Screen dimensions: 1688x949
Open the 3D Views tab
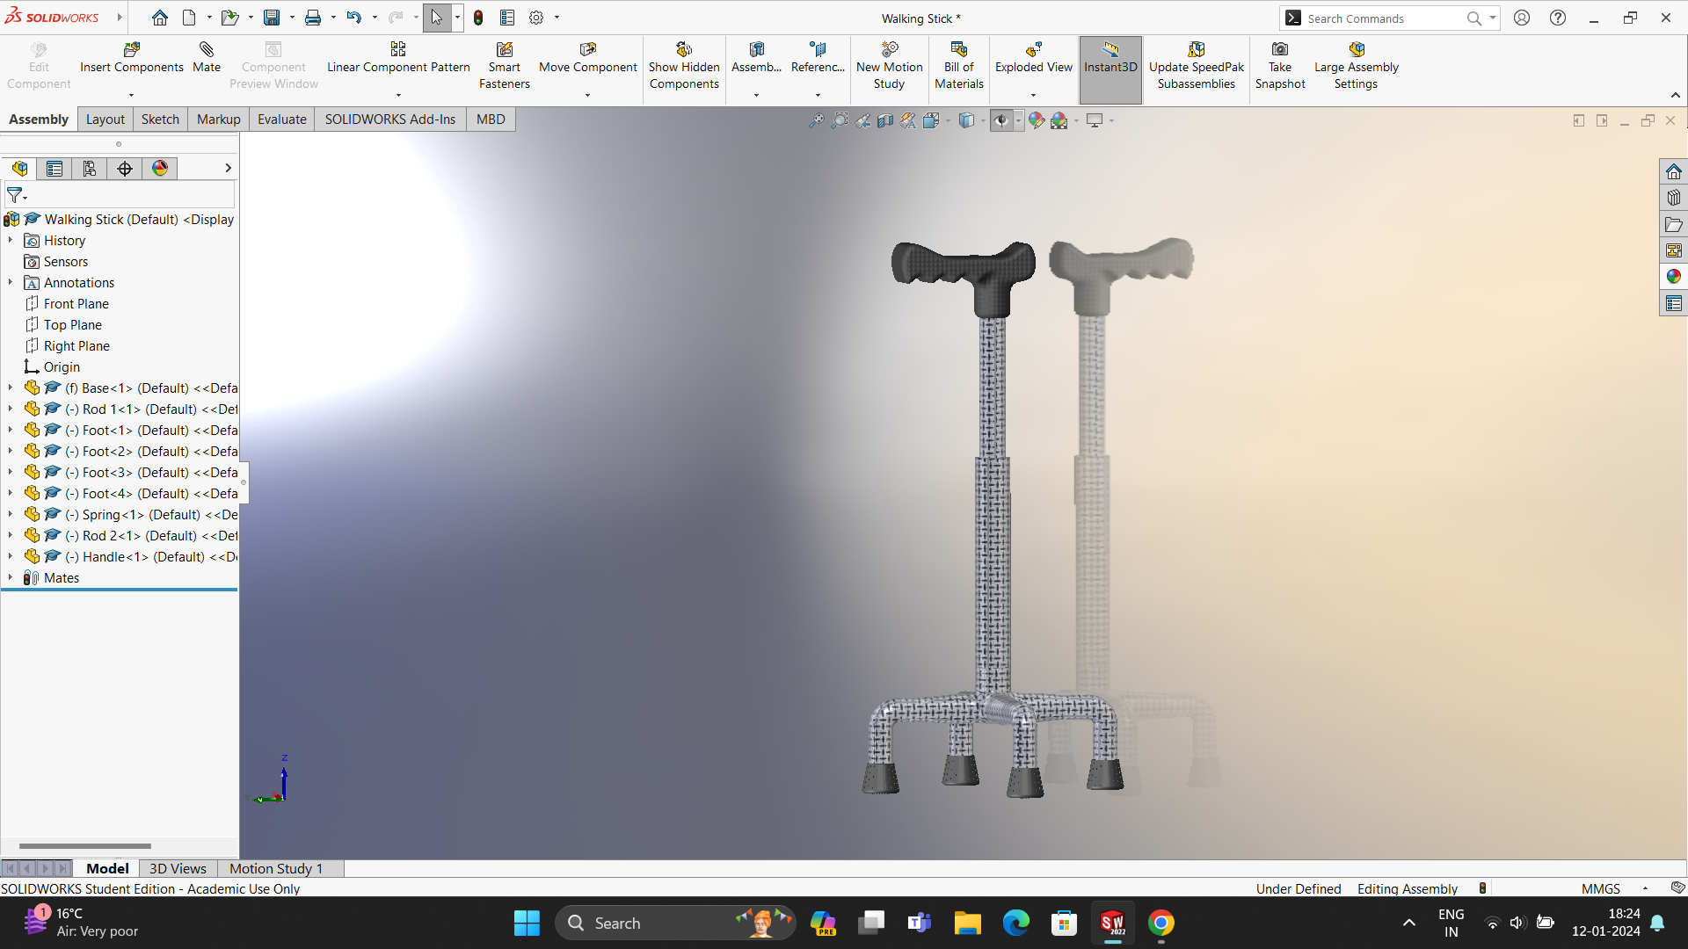(178, 868)
